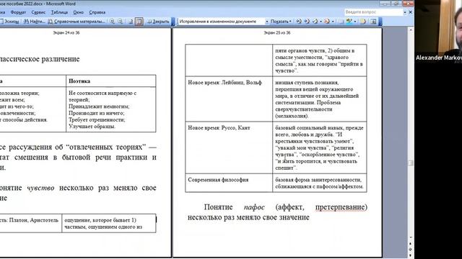This screenshot has height=259, width=462.
Task: Click the italic word чувство
Action: (x=40, y=188)
